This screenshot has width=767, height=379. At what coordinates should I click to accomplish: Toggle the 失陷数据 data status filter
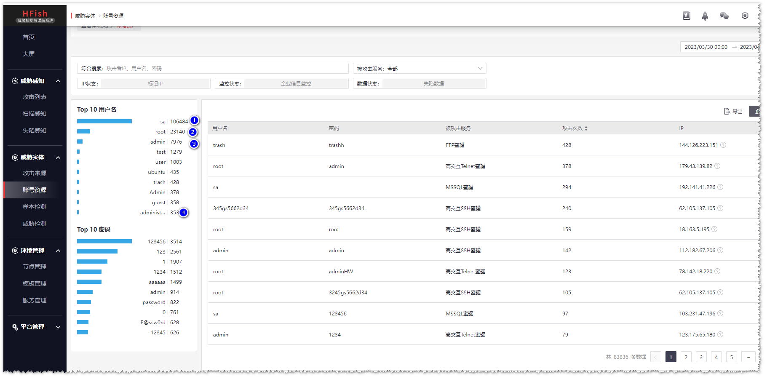[x=433, y=84]
